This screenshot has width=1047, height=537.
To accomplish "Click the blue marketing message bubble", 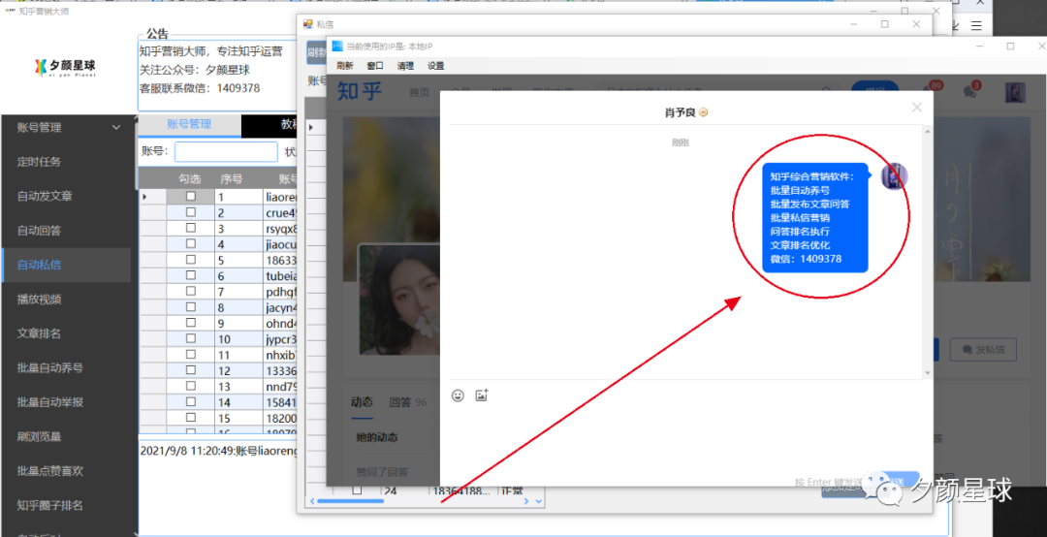I will pyautogui.click(x=815, y=218).
